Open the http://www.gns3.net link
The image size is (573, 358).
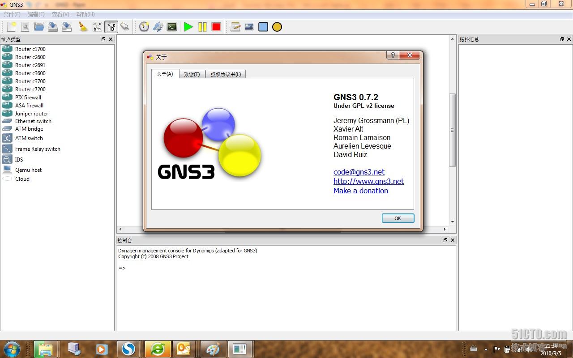click(368, 181)
